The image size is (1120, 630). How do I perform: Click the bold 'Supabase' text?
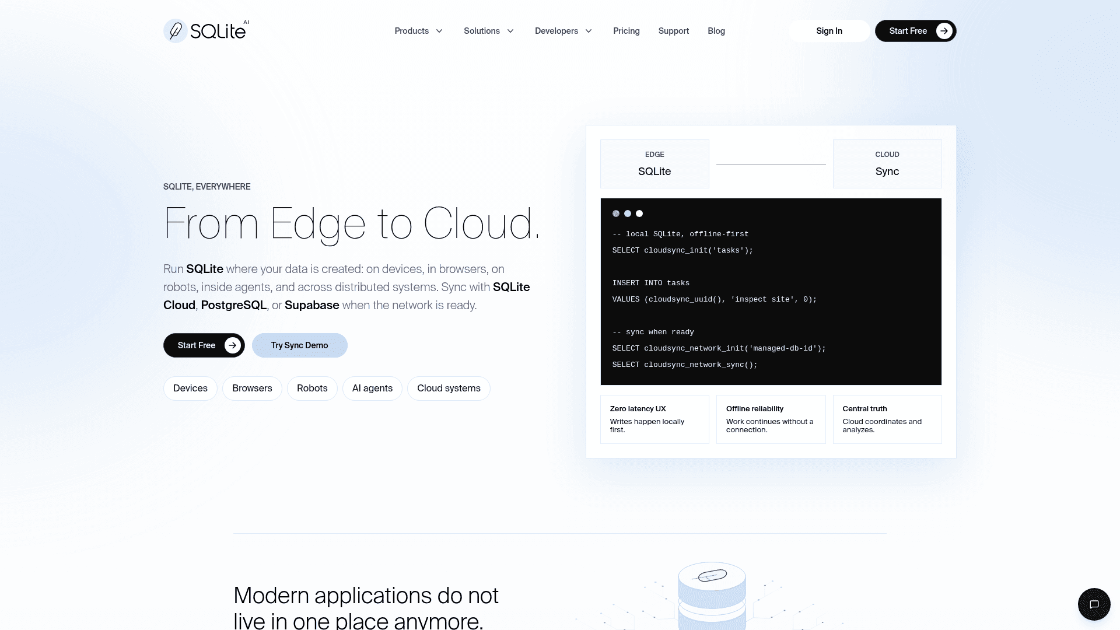coord(312,305)
